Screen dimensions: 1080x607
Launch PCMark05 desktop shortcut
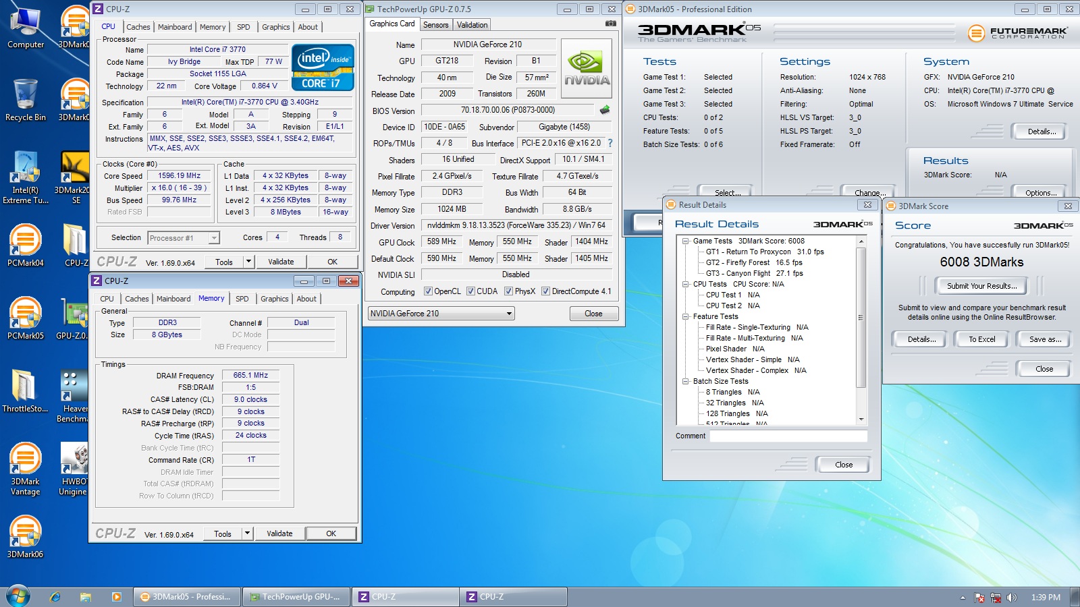pos(26,318)
